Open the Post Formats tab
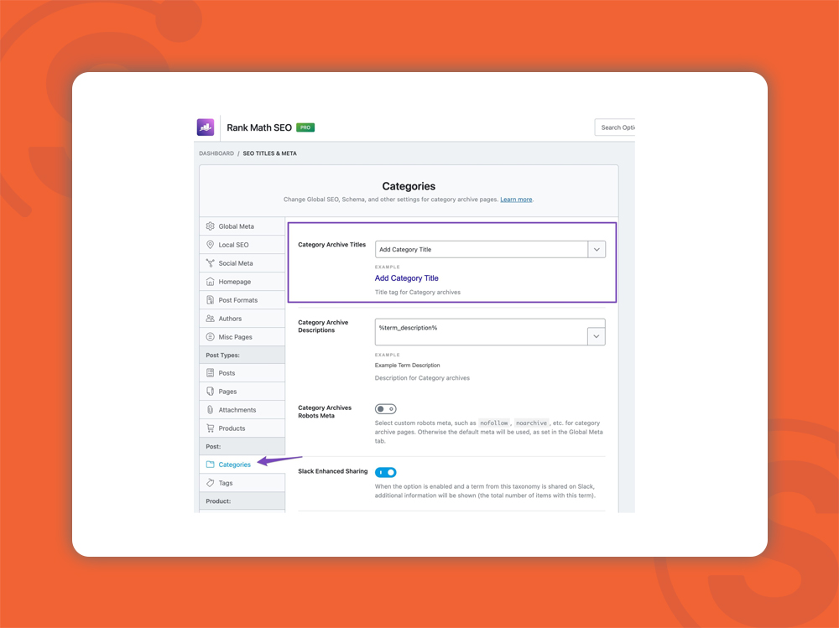 coord(237,300)
